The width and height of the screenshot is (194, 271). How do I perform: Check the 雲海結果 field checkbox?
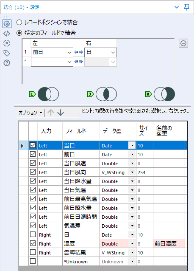tap(33, 252)
